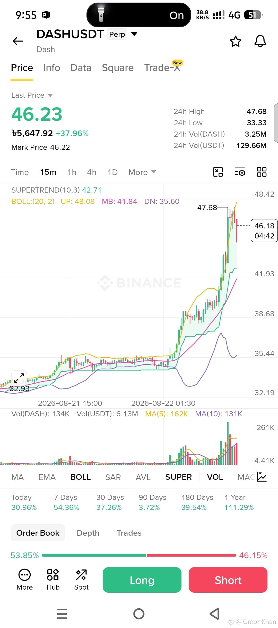Open the More menu icon at bottom

24,580
